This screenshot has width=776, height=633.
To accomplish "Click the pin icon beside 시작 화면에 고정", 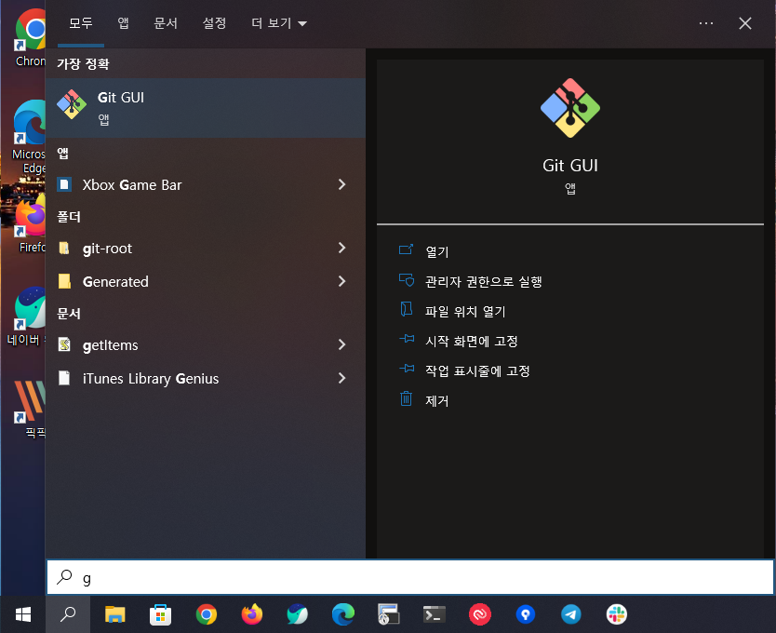I will point(407,339).
